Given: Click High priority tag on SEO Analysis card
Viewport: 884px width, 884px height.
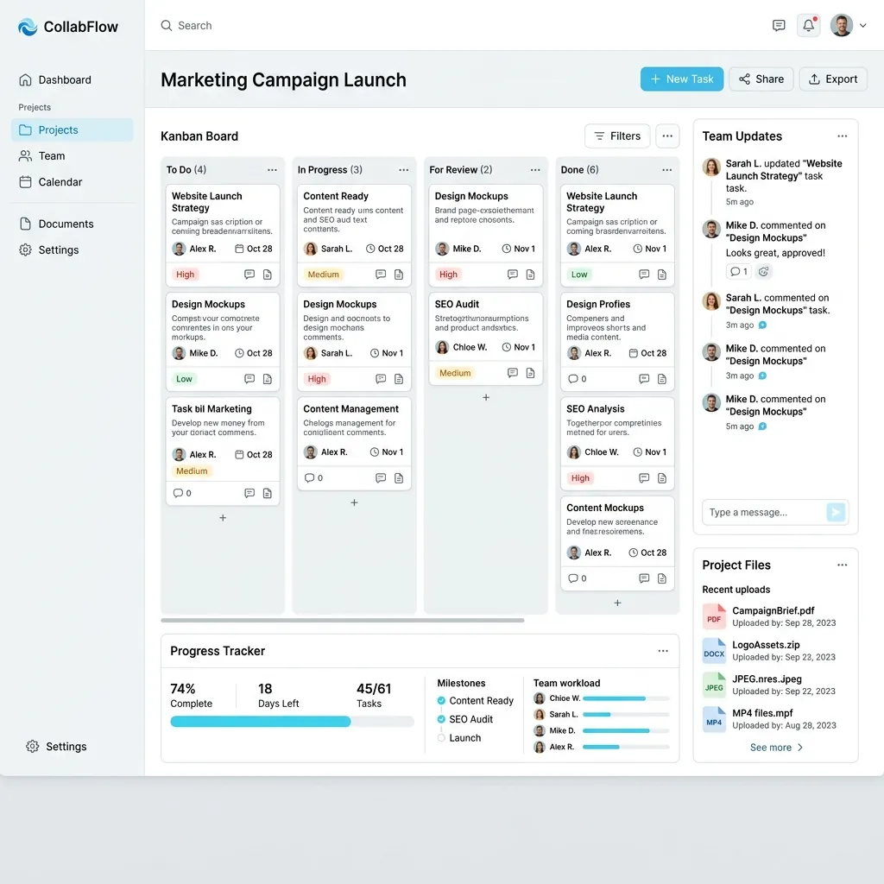Looking at the screenshot, I should (x=580, y=478).
